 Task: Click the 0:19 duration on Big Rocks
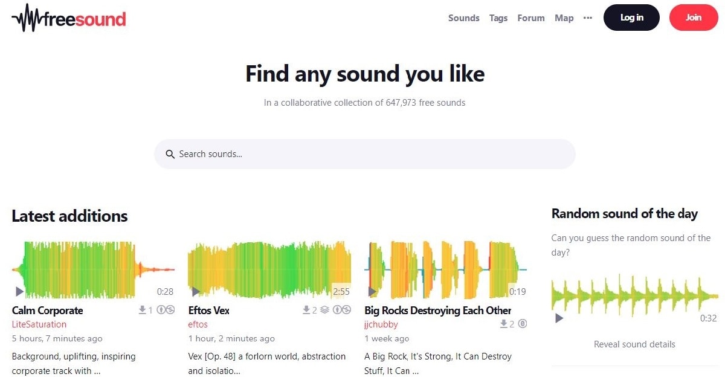click(518, 291)
